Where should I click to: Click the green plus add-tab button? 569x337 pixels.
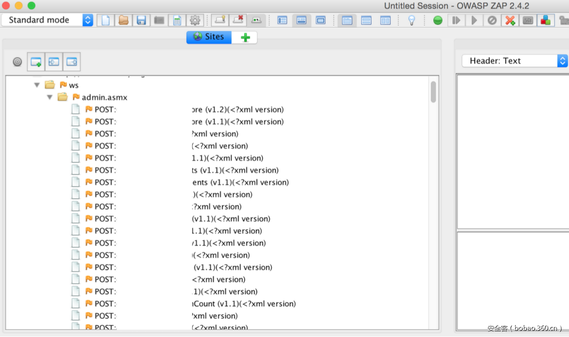click(x=245, y=38)
